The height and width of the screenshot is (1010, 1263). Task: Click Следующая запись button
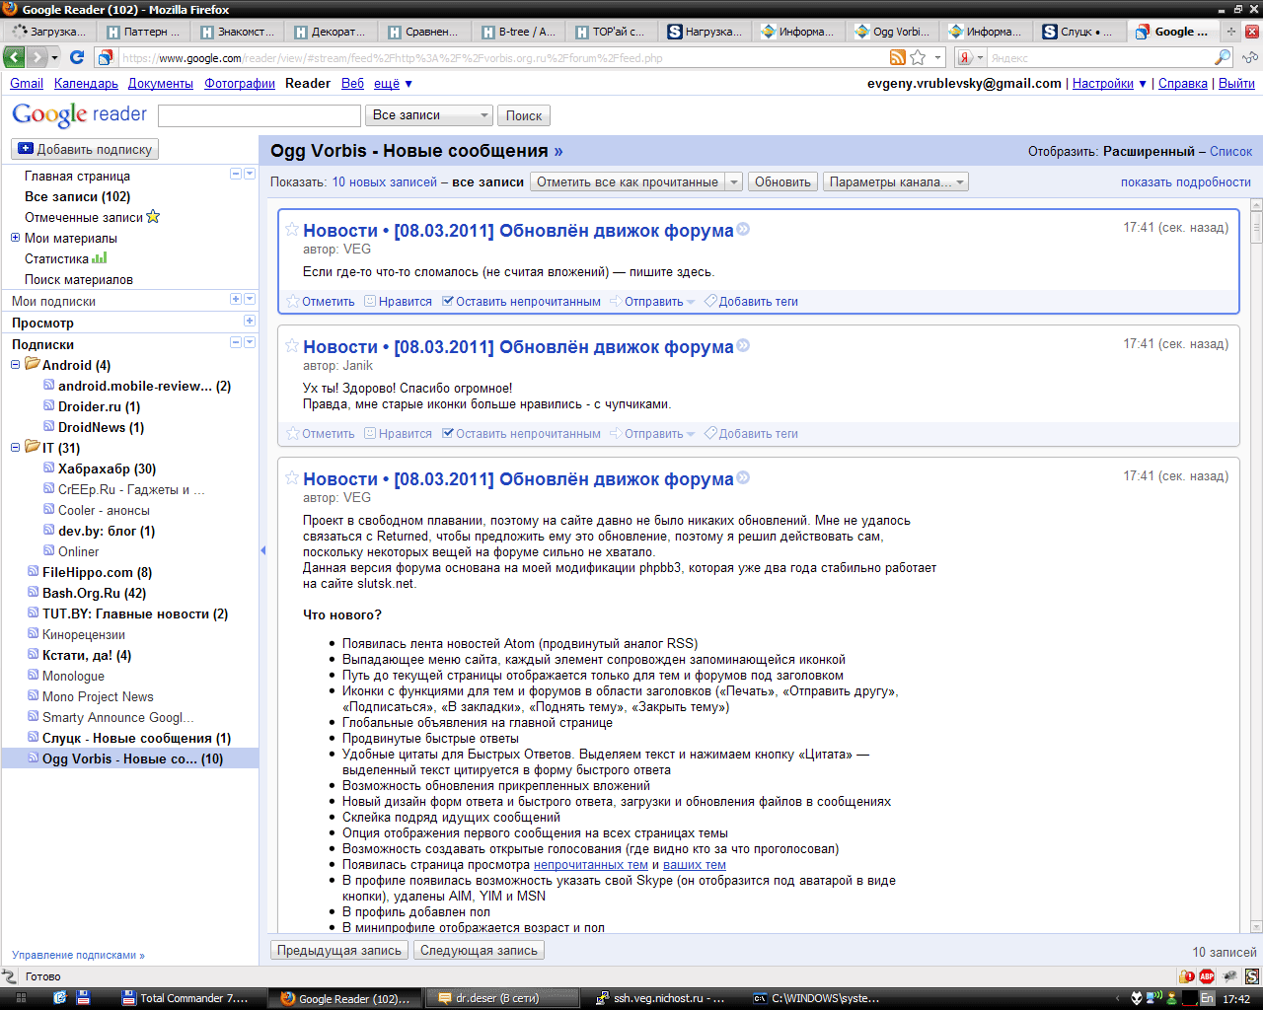click(x=479, y=951)
